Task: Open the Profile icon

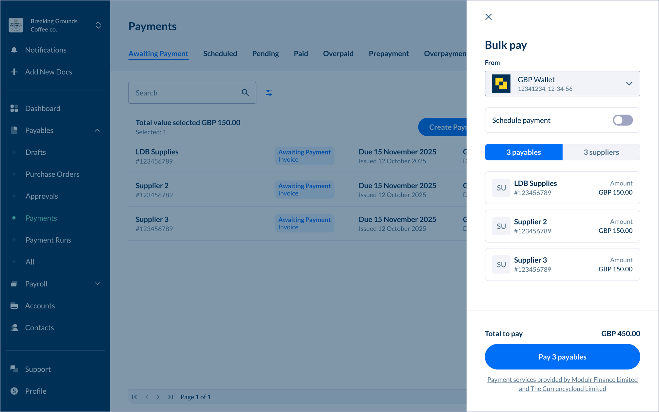Action: (14, 391)
